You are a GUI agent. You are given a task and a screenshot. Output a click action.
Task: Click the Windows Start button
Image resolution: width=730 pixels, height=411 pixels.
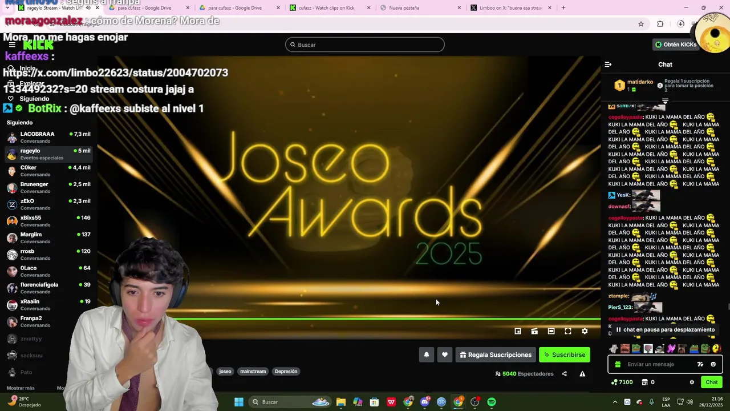(239, 402)
